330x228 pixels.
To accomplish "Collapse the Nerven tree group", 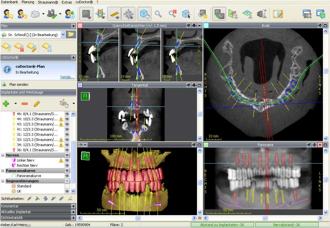I will [x=3, y=155].
